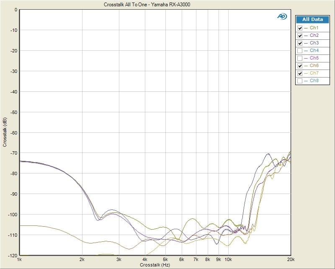Click the Ch7 yellow line color sample
This screenshot has width=335, height=269.
pos(306,73)
